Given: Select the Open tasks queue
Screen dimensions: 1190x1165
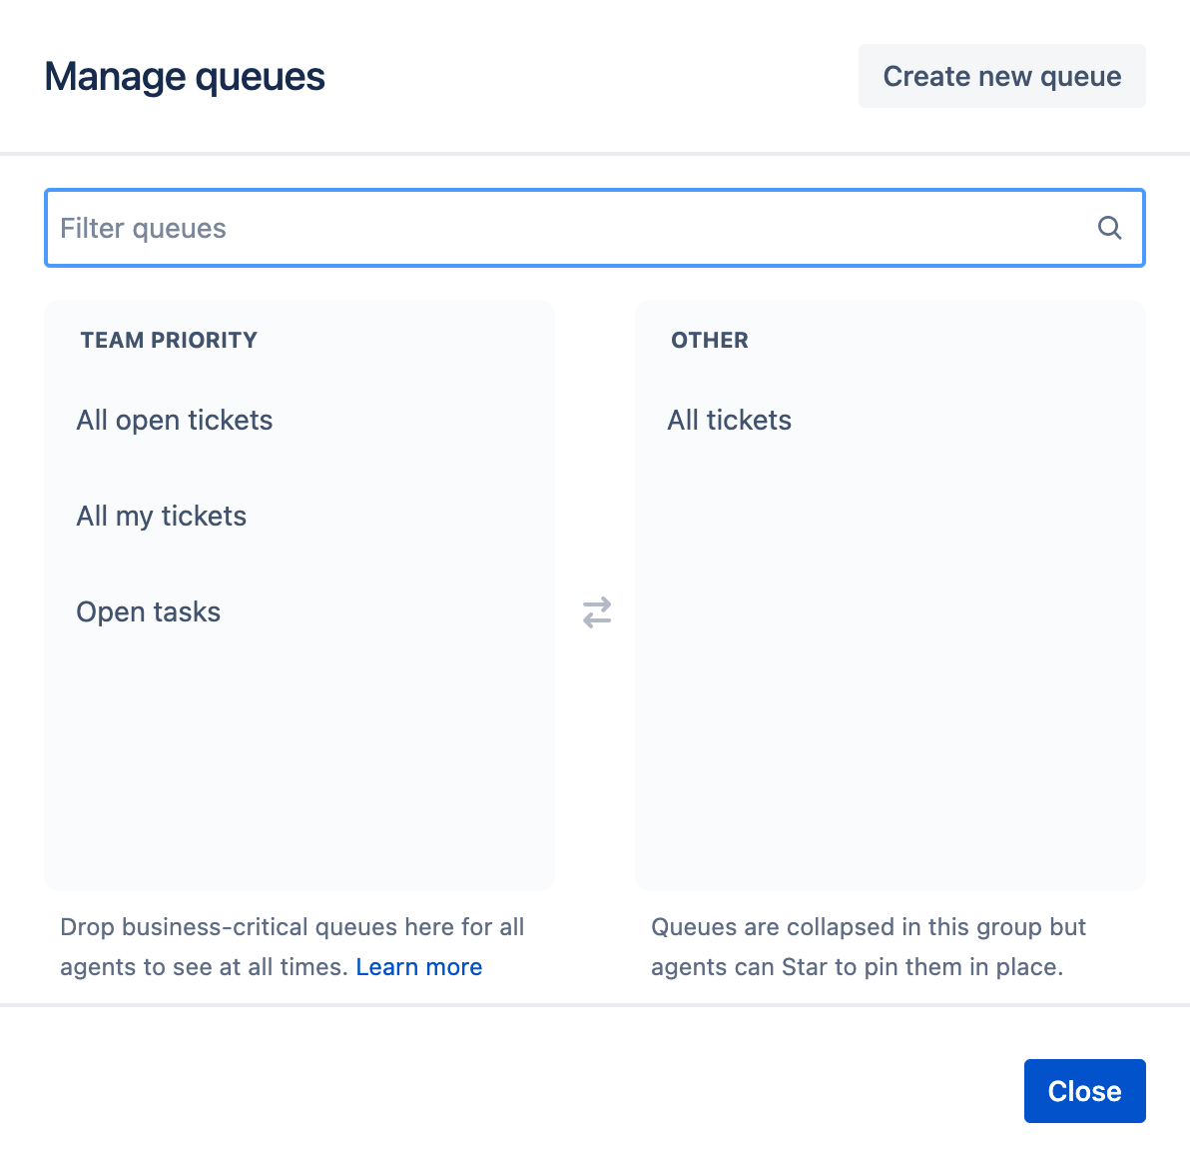Looking at the screenshot, I should [148, 611].
